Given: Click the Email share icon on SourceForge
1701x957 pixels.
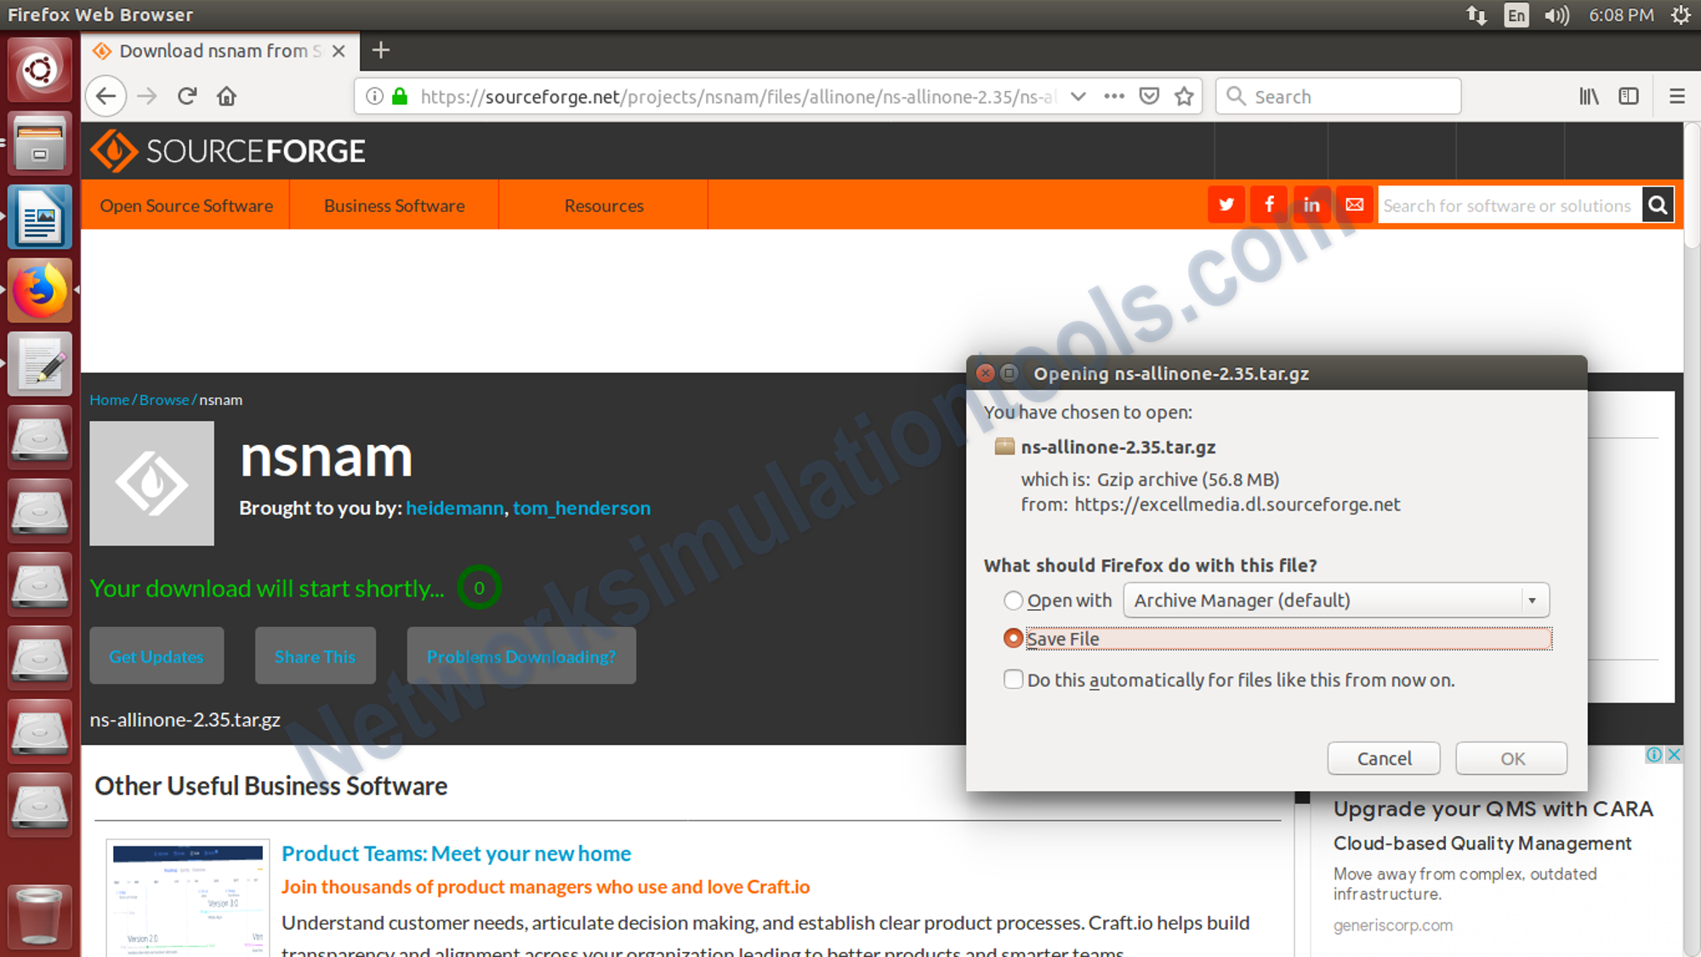Looking at the screenshot, I should 1354,204.
